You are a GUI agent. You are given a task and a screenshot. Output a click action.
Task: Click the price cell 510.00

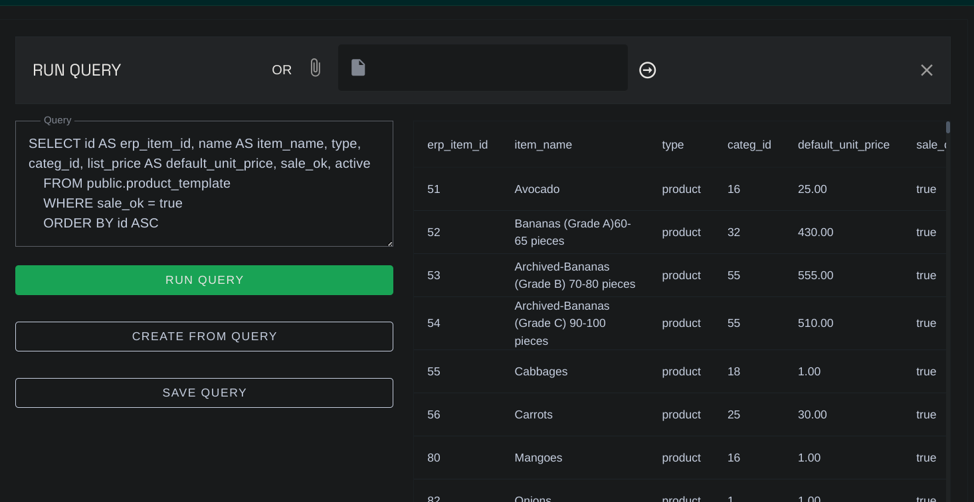[x=815, y=323]
